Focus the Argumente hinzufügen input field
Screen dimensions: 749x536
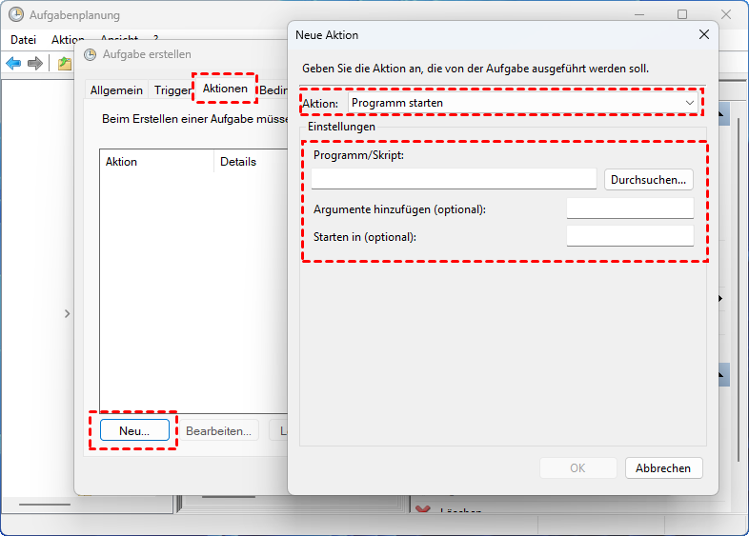[x=630, y=208]
